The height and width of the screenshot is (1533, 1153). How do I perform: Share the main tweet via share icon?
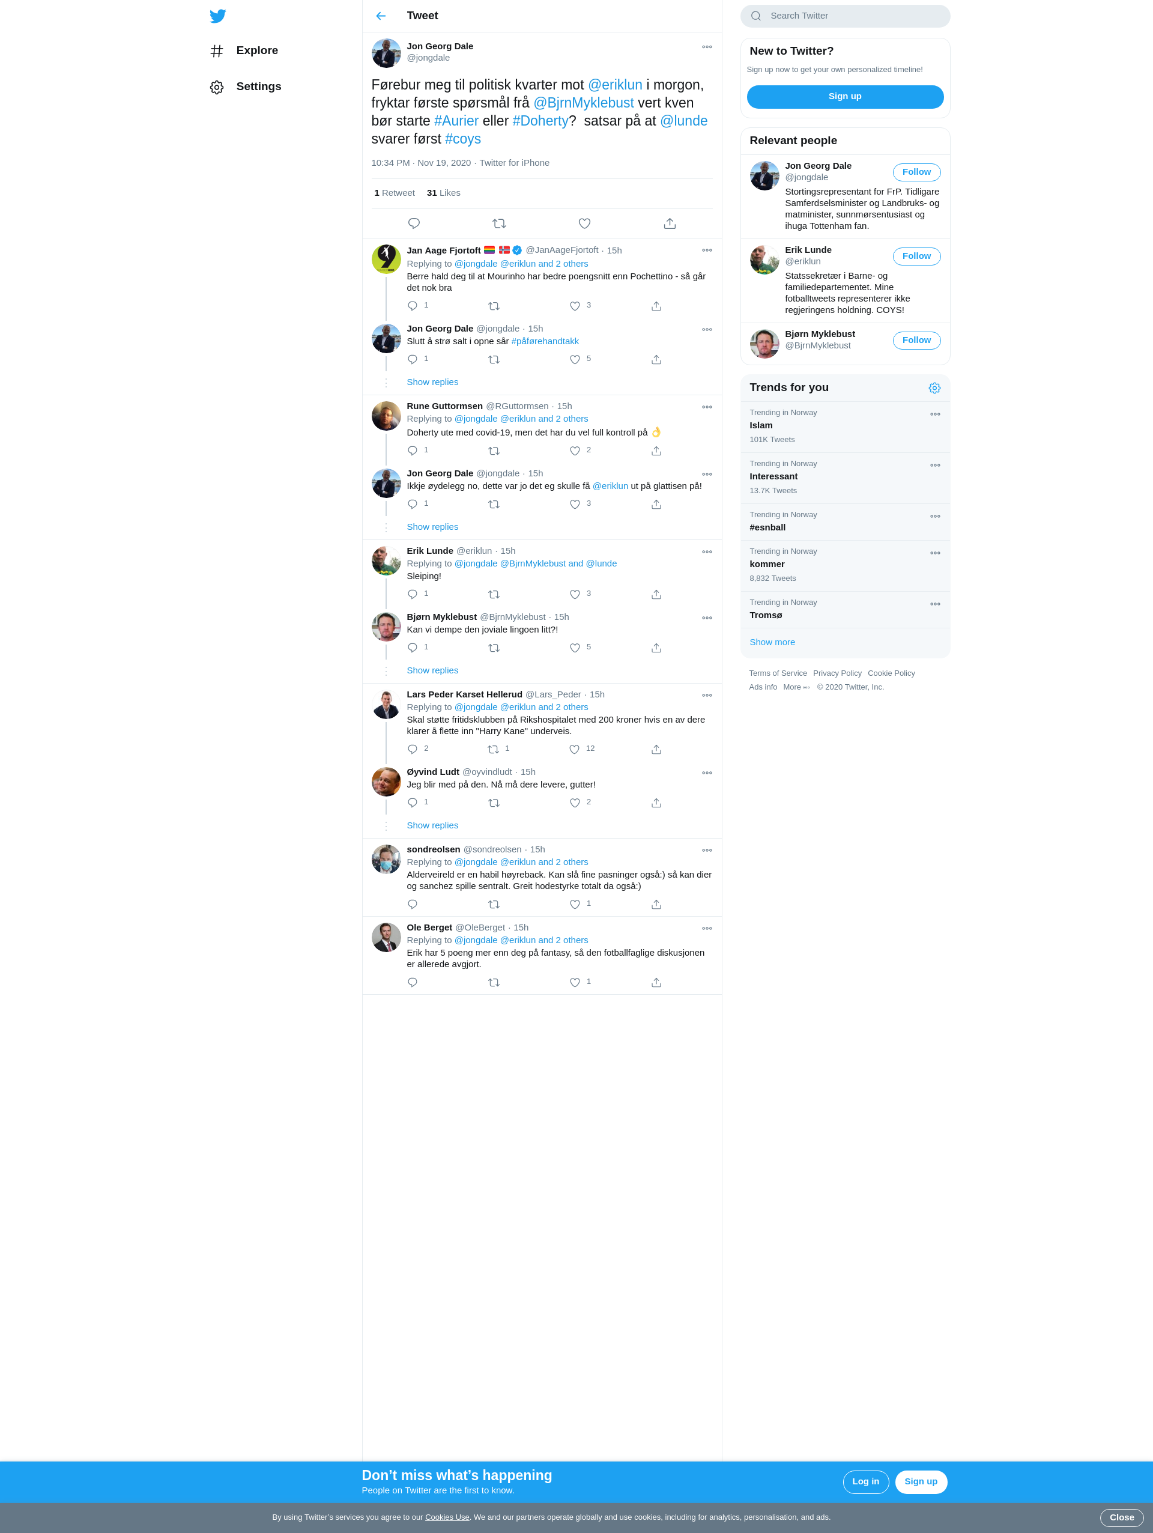pos(670,223)
